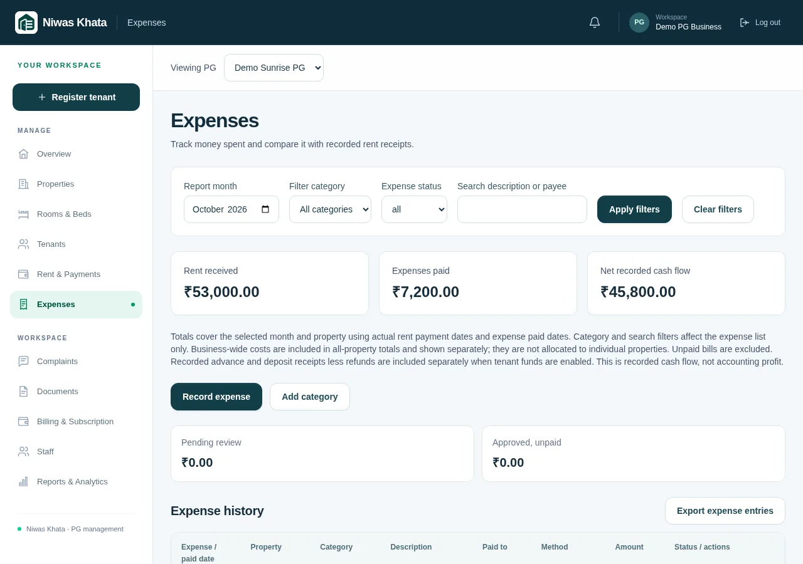
Task: Click the PG workspace avatar
Action: click(639, 23)
